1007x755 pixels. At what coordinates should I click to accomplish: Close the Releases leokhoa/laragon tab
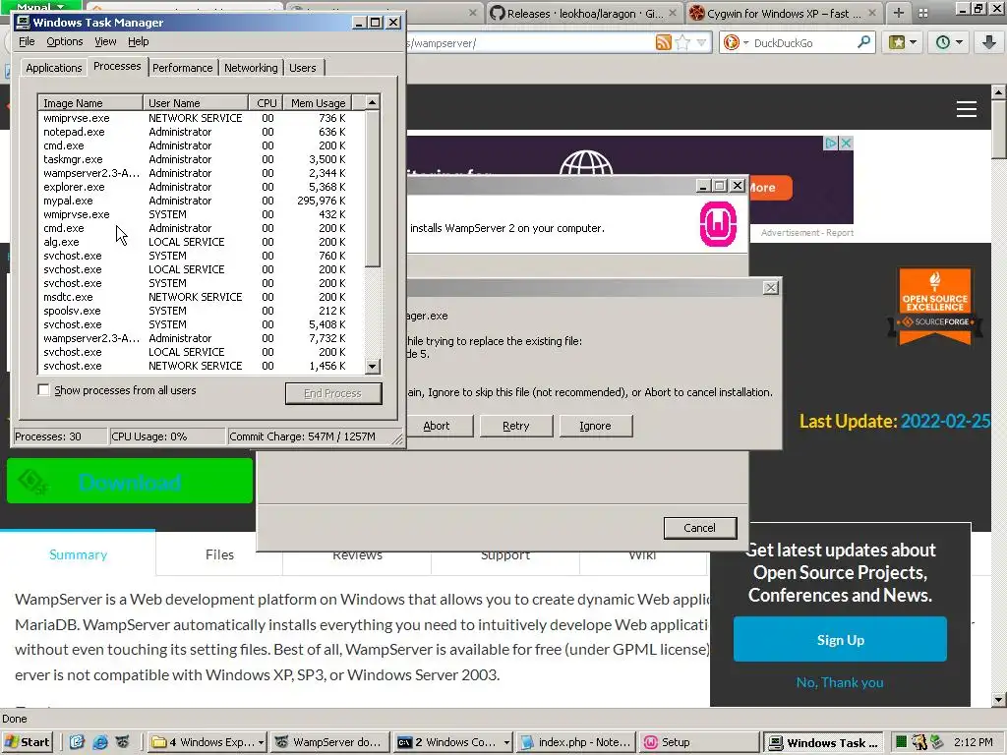coord(673,13)
